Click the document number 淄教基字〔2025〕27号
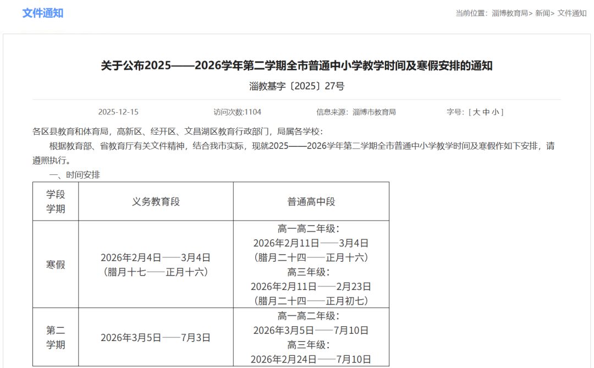The image size is (594, 368). pos(296,86)
